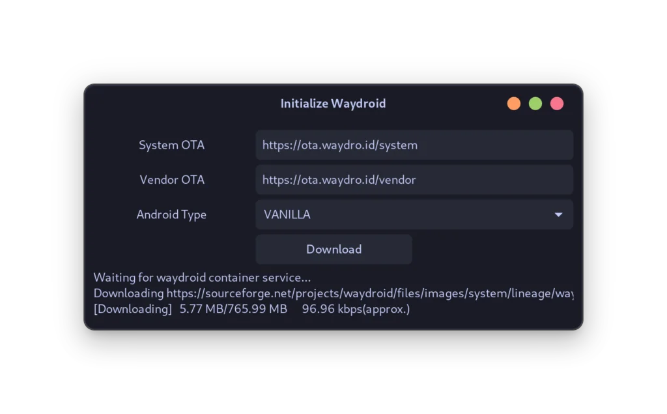Click the Vendor OTA label
Viewport: 667px width, 414px height.
172,179
